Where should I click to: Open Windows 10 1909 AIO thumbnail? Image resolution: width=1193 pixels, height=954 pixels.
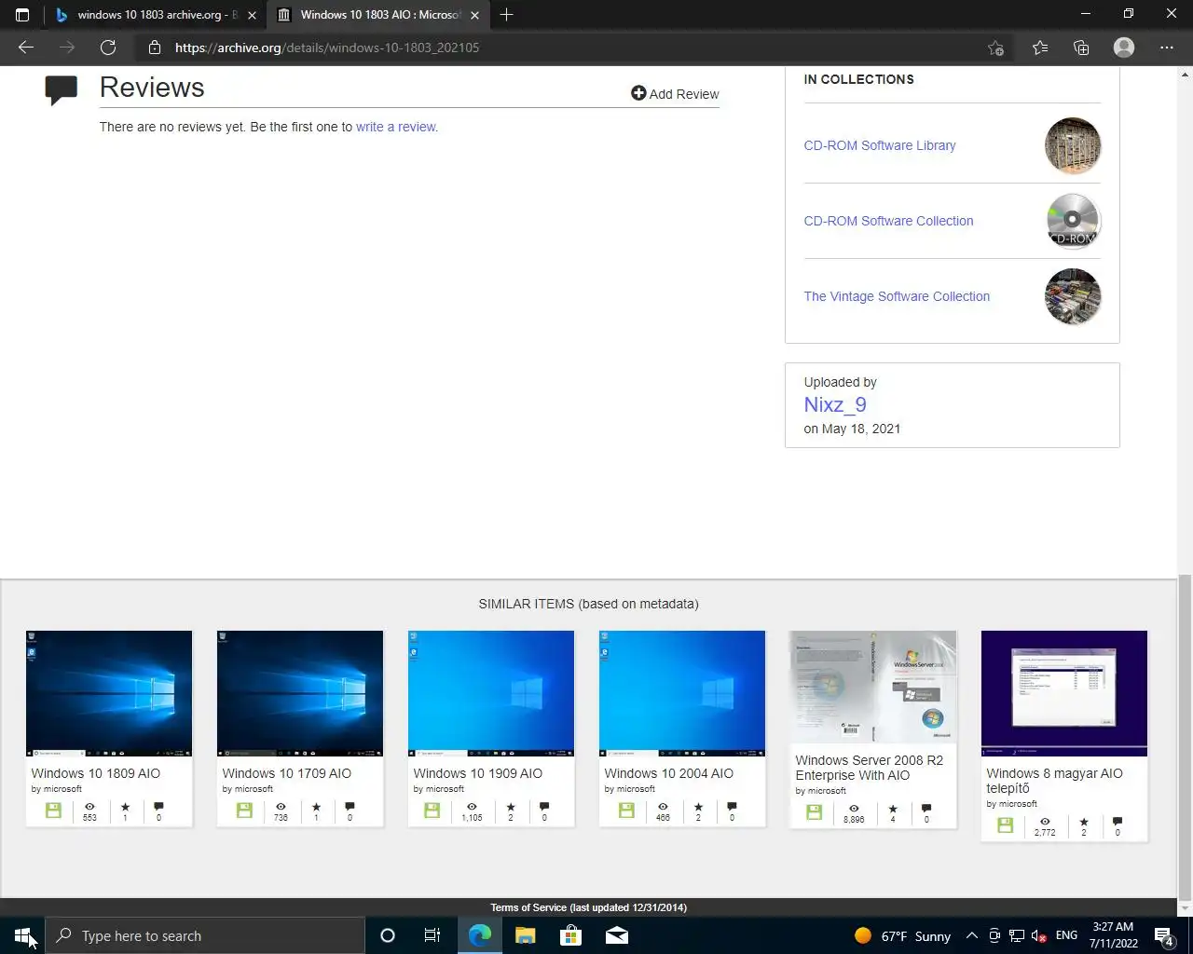point(491,693)
